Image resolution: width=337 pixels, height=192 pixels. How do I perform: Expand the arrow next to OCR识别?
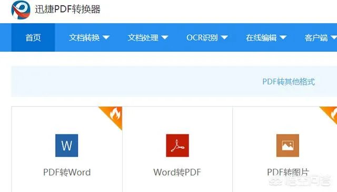(224, 37)
